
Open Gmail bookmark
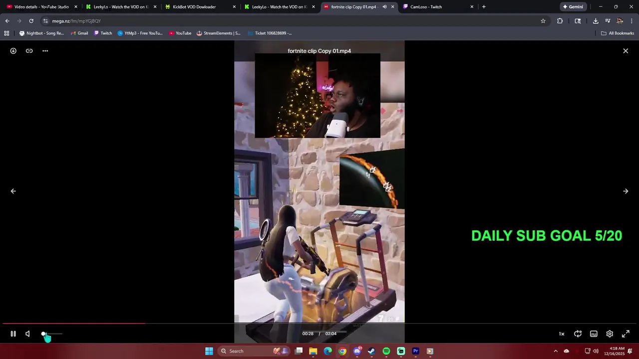79,33
